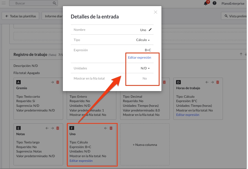The height and width of the screenshot is (169, 248).
Task: Click Editar expresión in Horas de trabajo card
Action: [x=188, y=115]
